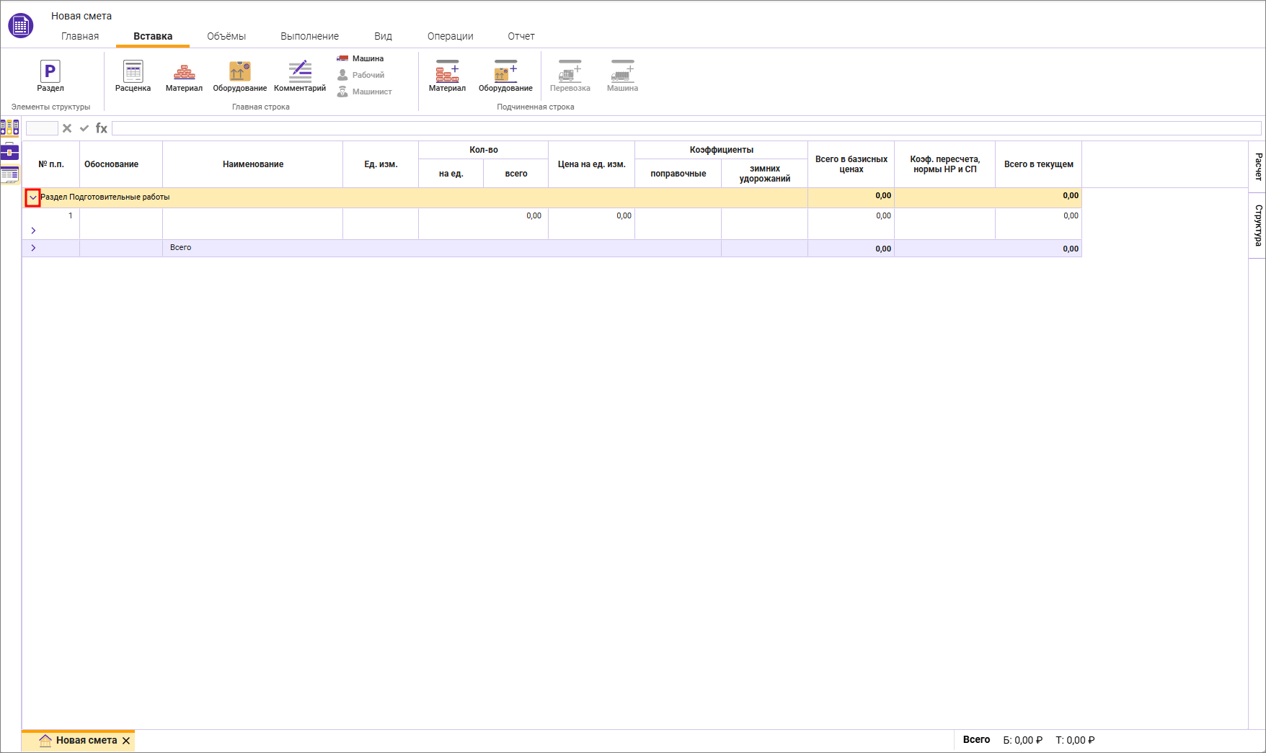Click the application logo button
The width and height of the screenshot is (1266, 753).
(20, 26)
